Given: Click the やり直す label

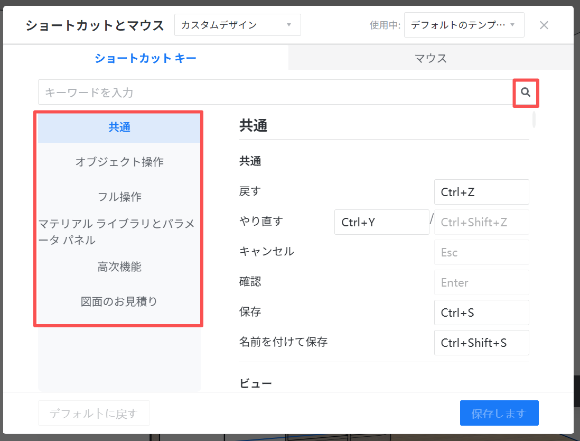Looking at the screenshot, I should click(261, 222).
